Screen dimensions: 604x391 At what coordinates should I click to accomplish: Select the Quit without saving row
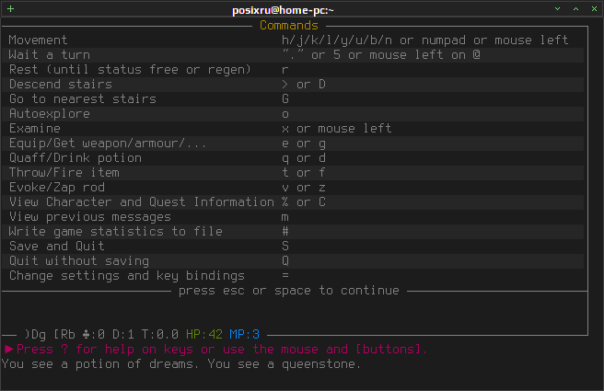point(293,261)
